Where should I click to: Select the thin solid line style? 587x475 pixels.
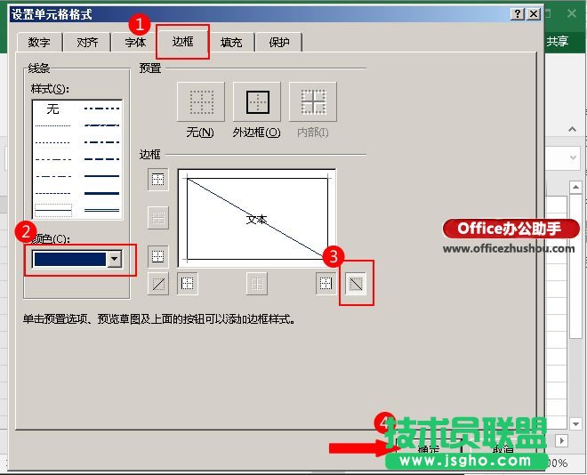pos(52,210)
